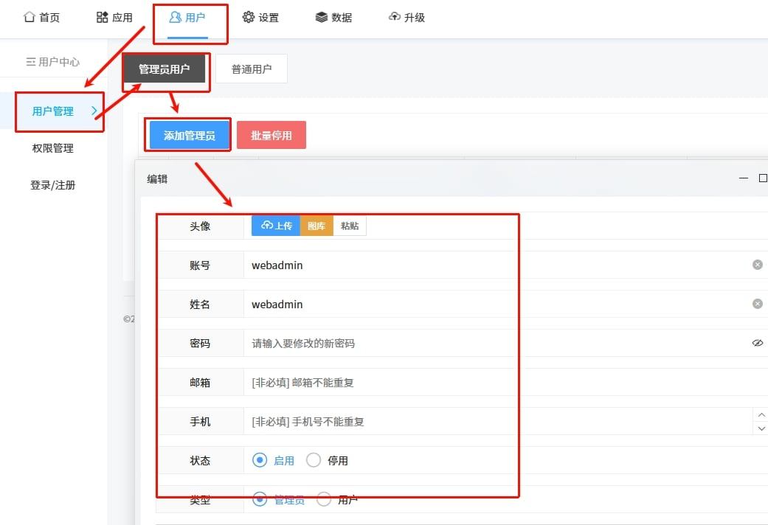Switch to 管理员用户 tab
The width and height of the screenshot is (768, 525).
point(164,69)
